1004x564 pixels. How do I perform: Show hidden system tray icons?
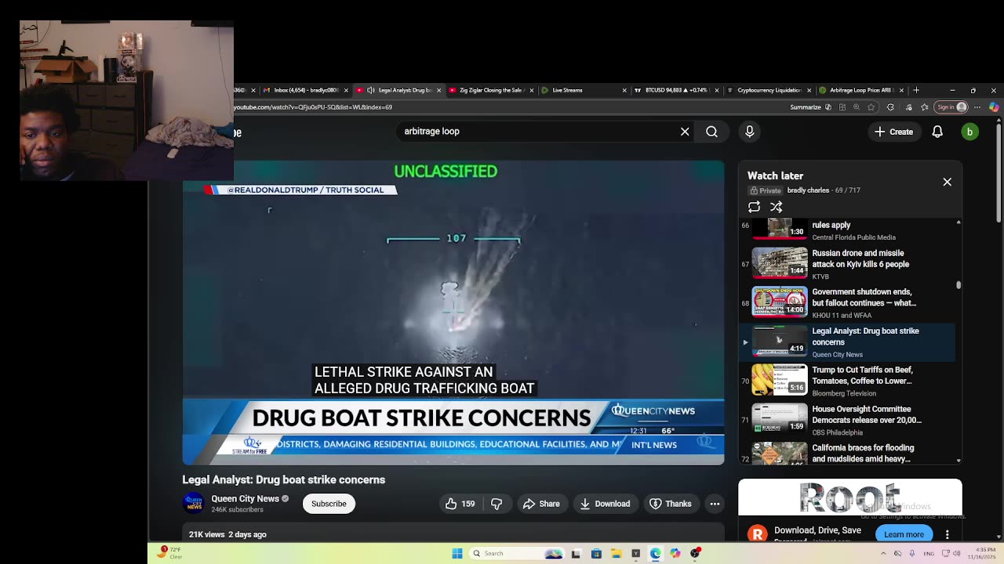pyautogui.click(x=883, y=554)
